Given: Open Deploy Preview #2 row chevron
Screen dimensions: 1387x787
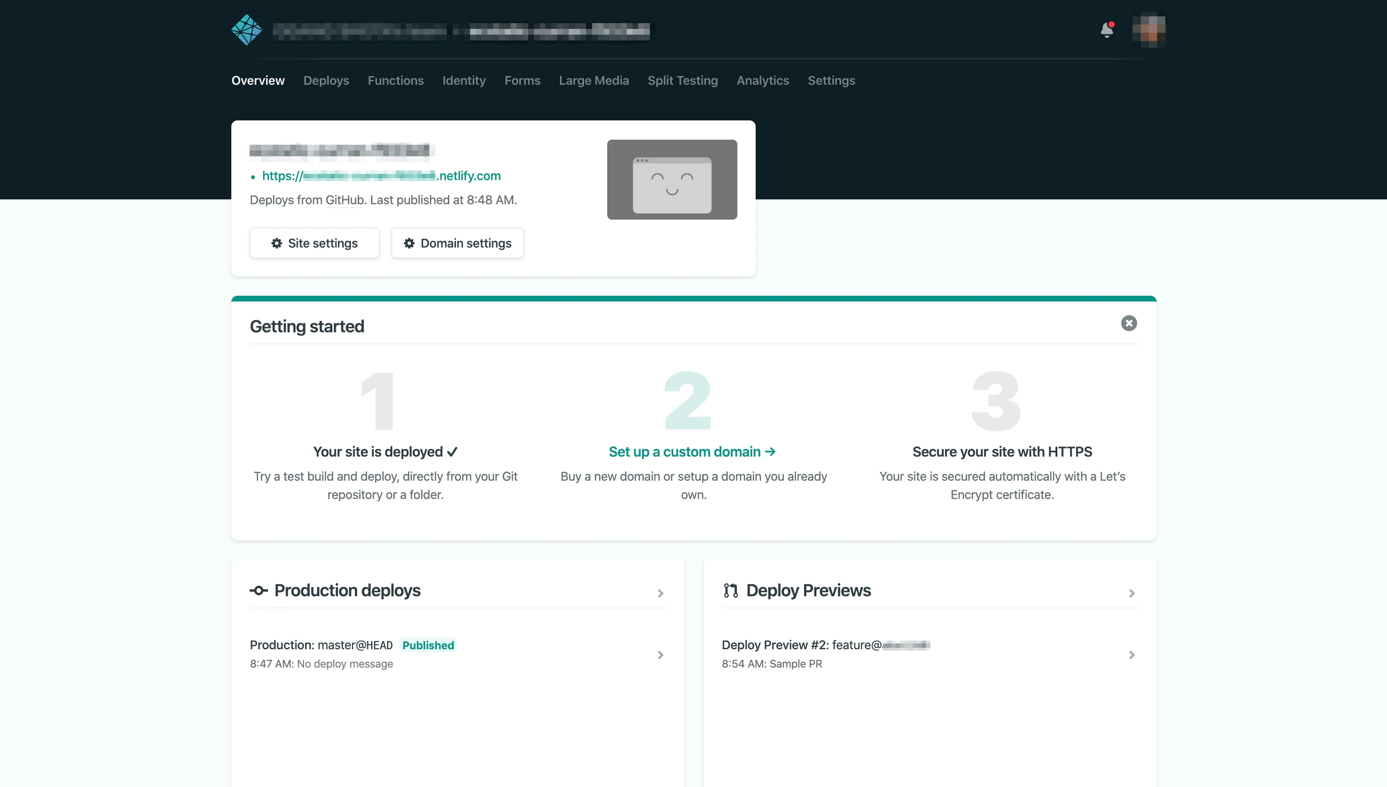Looking at the screenshot, I should tap(1132, 655).
